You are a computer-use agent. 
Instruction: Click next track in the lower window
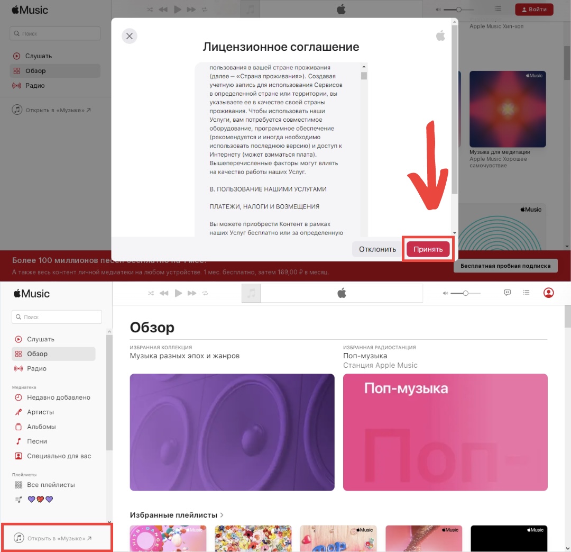[192, 293]
